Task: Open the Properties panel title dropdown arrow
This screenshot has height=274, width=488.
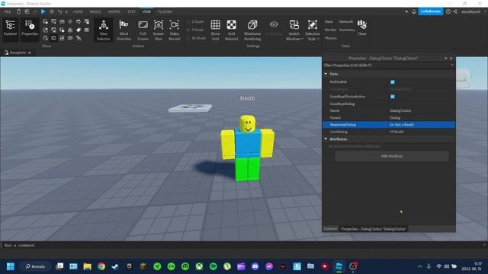Action: 445,58
